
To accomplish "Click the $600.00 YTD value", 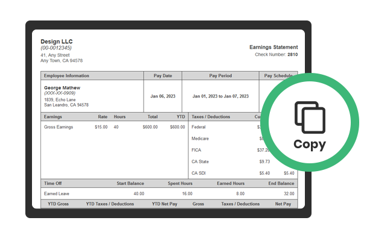I will (177, 127).
